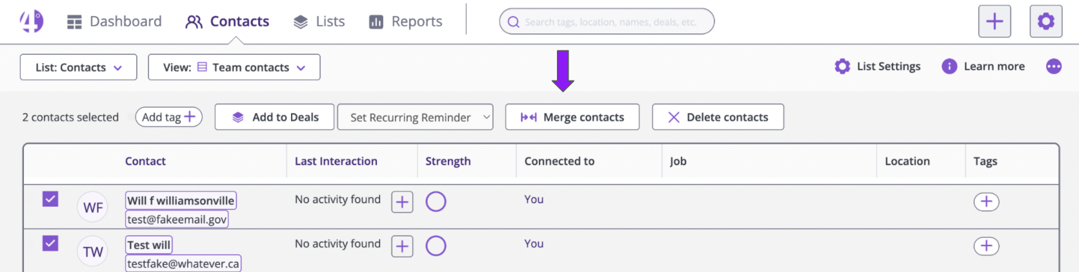
Task: Open the Lists tab
Action: point(319,22)
